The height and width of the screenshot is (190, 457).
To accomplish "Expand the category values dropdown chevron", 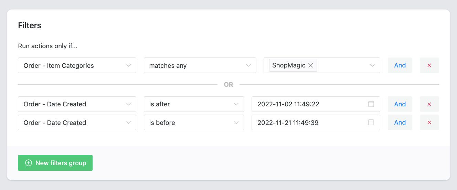I will (372, 65).
